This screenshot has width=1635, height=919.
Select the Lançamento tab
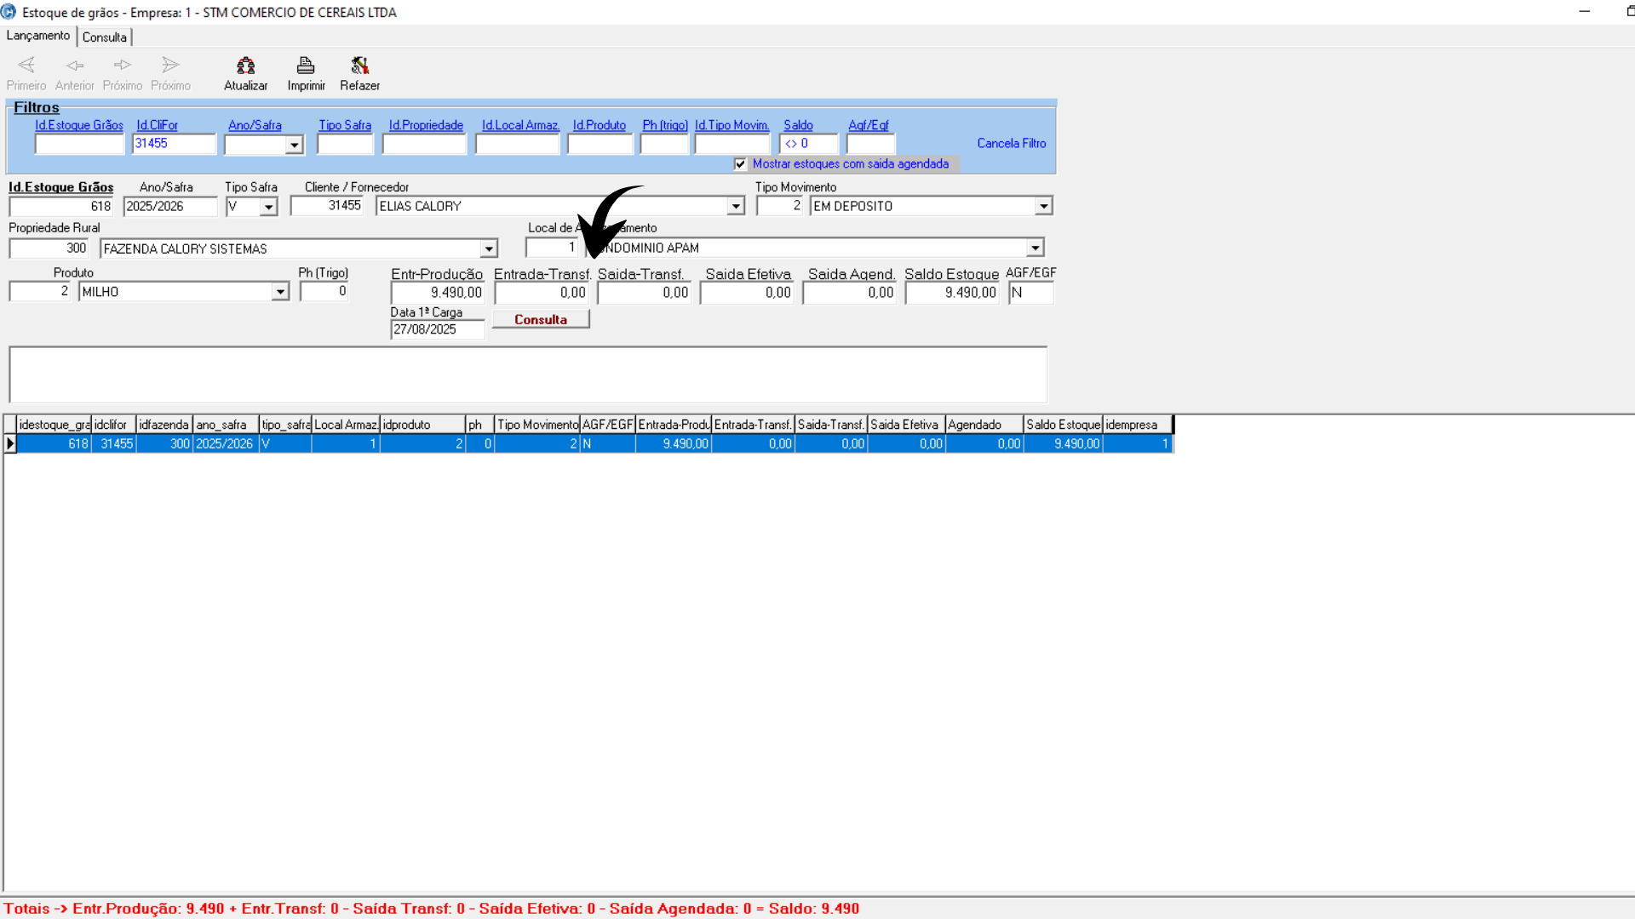[x=38, y=36]
